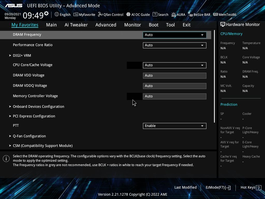The height and width of the screenshot is (199, 265).
Task: Click version 2.21.1278 copyright text
Action: (x=132, y=194)
